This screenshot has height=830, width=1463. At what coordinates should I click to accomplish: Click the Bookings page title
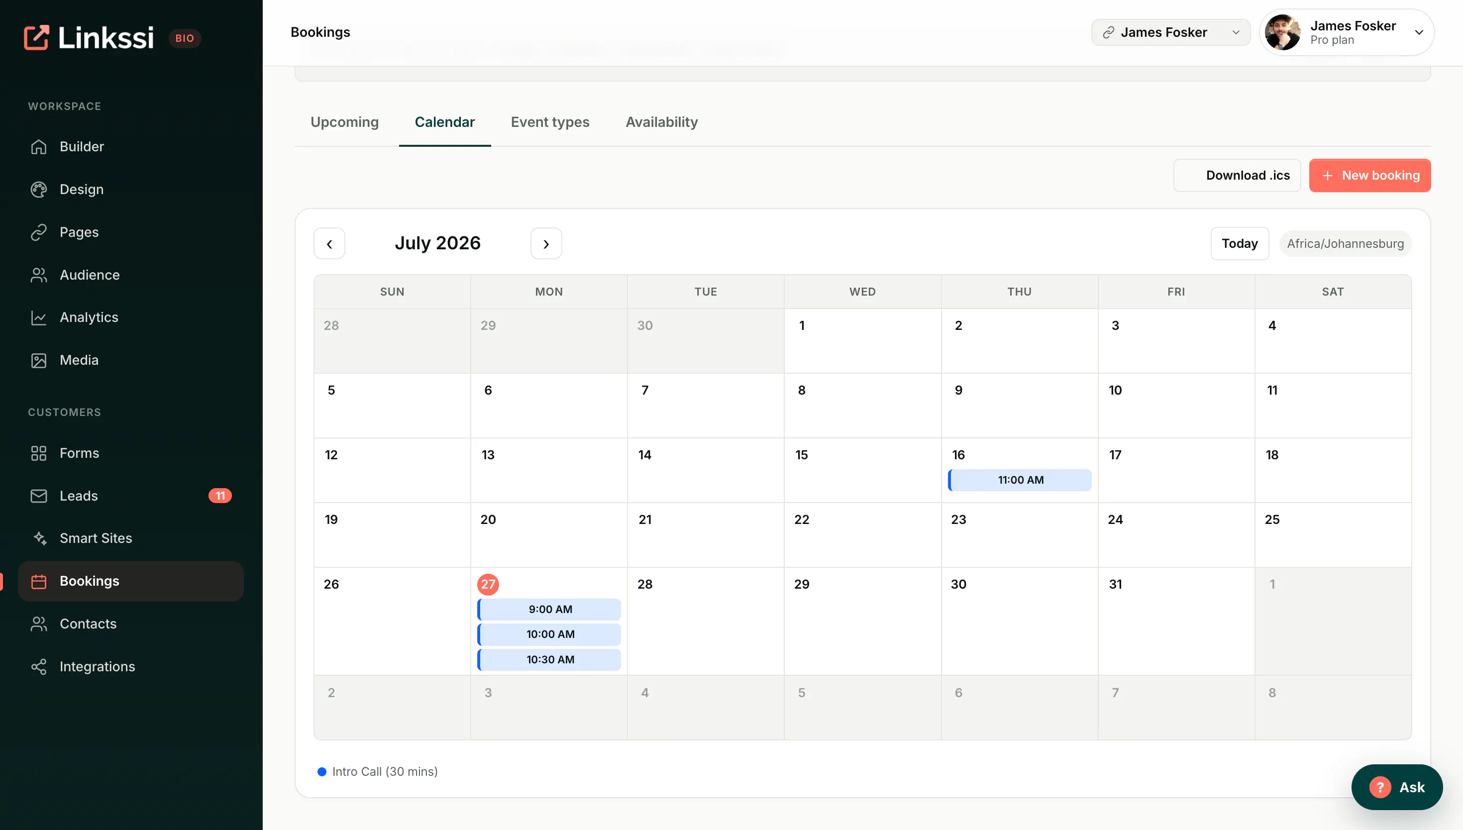pyautogui.click(x=320, y=32)
